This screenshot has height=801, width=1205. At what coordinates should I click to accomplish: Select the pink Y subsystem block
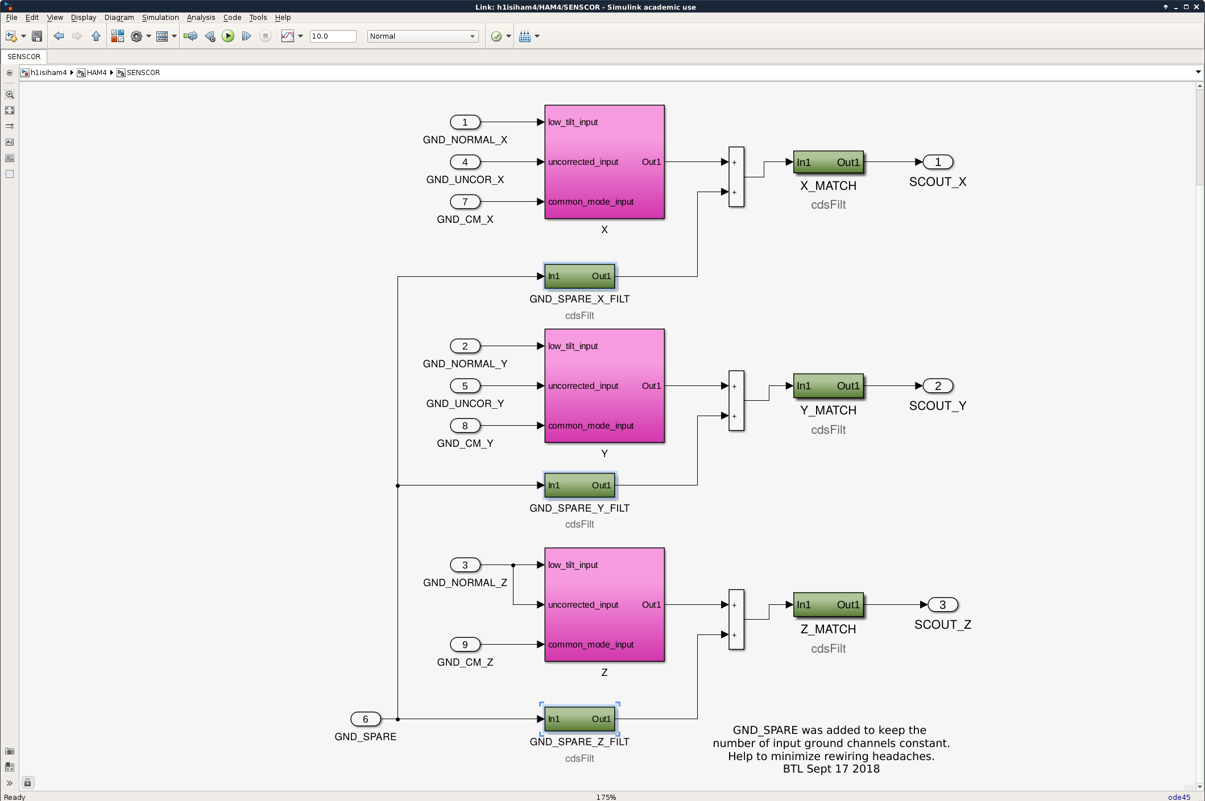point(604,386)
